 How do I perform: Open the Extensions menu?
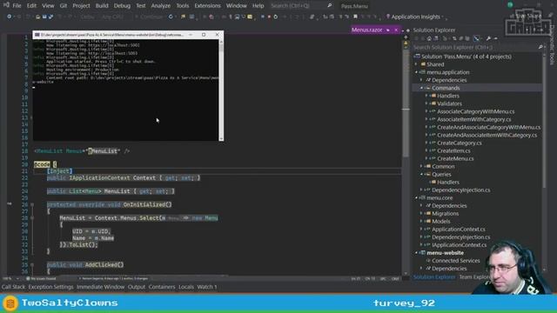[207, 6]
